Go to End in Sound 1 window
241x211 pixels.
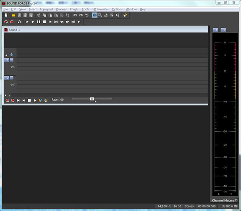pos(24,101)
